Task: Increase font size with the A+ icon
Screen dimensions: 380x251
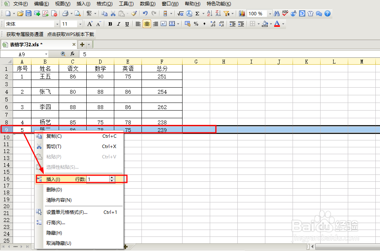Action: [x=90, y=24]
